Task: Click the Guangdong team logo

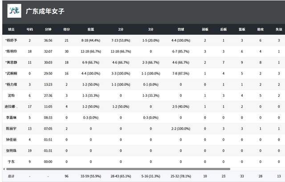Action: tap(14, 11)
